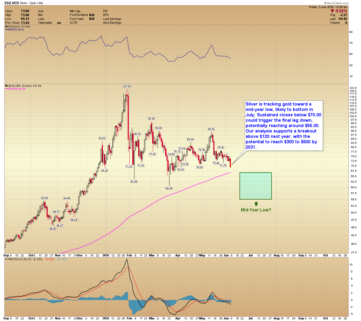Click the 'Volume:' label in header
Screen dimensions: 361x321
tap(334, 23)
